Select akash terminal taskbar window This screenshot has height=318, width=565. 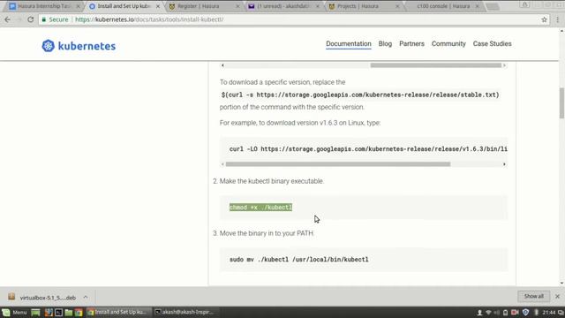(186, 312)
